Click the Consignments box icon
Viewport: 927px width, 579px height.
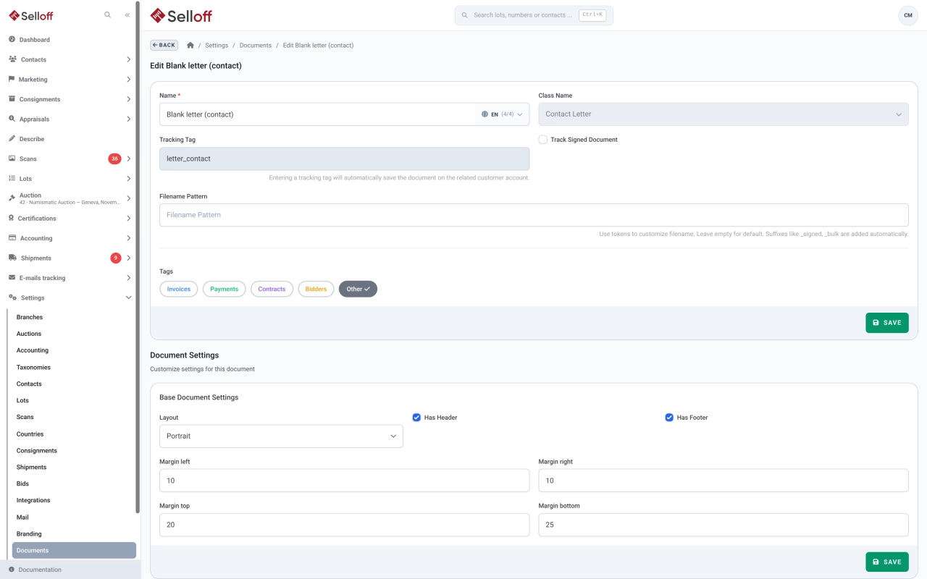coord(12,99)
